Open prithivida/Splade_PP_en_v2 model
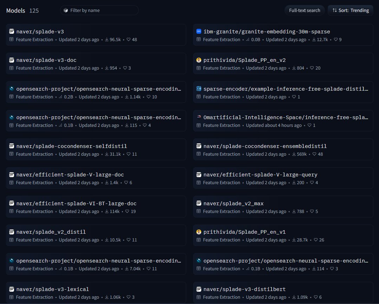This screenshot has height=304, width=379. [283, 63]
